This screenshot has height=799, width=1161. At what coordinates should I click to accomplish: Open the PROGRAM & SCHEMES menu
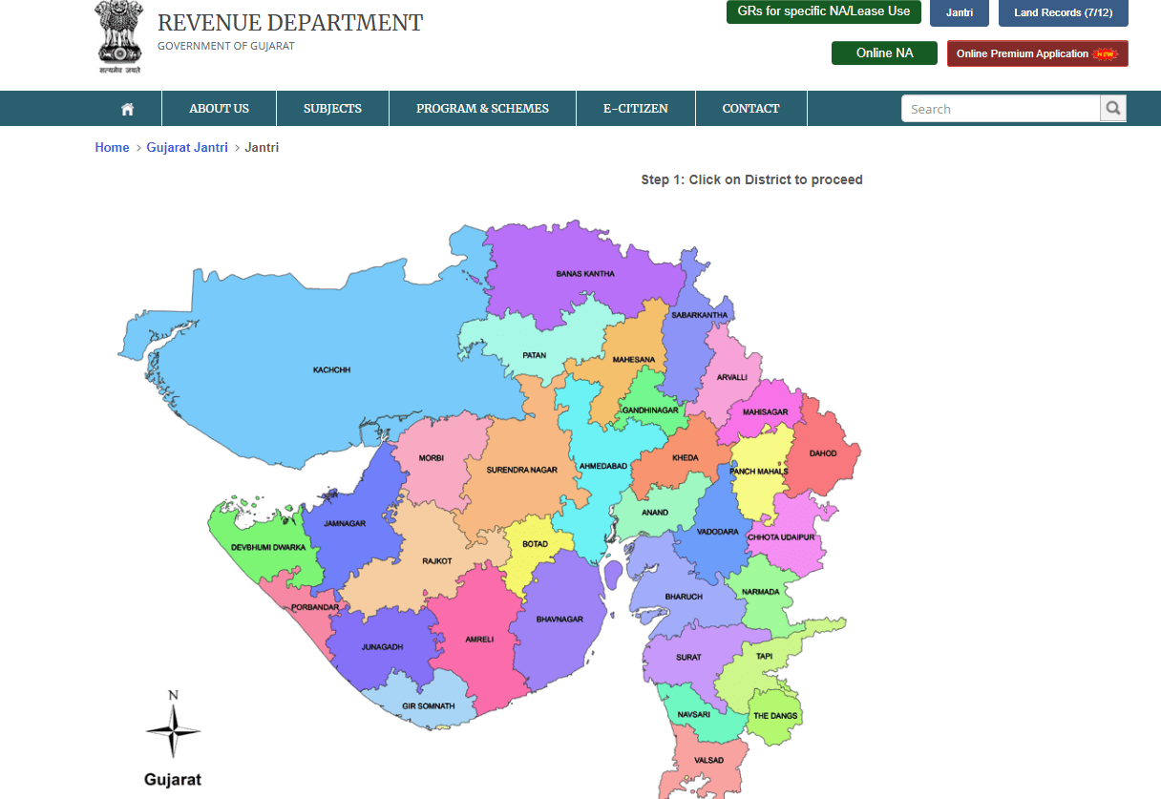coord(481,108)
